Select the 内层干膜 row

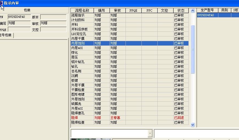tap(130, 39)
